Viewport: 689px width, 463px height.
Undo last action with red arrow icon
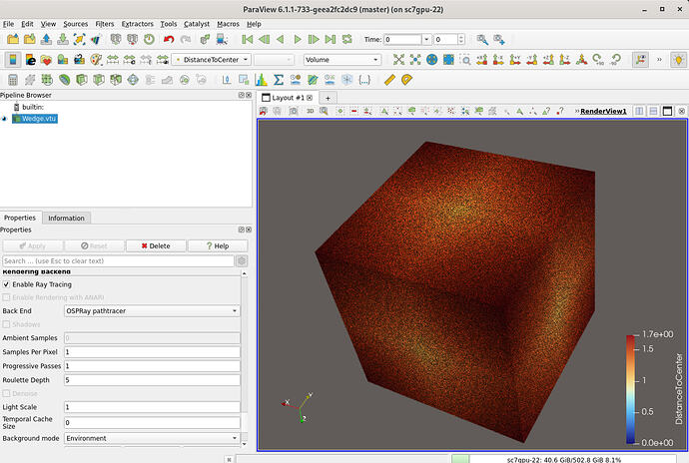tap(169, 40)
